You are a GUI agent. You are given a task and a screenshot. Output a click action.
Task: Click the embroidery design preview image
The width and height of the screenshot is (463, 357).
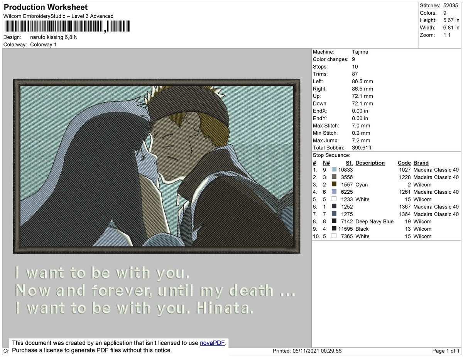pyautogui.click(x=156, y=166)
